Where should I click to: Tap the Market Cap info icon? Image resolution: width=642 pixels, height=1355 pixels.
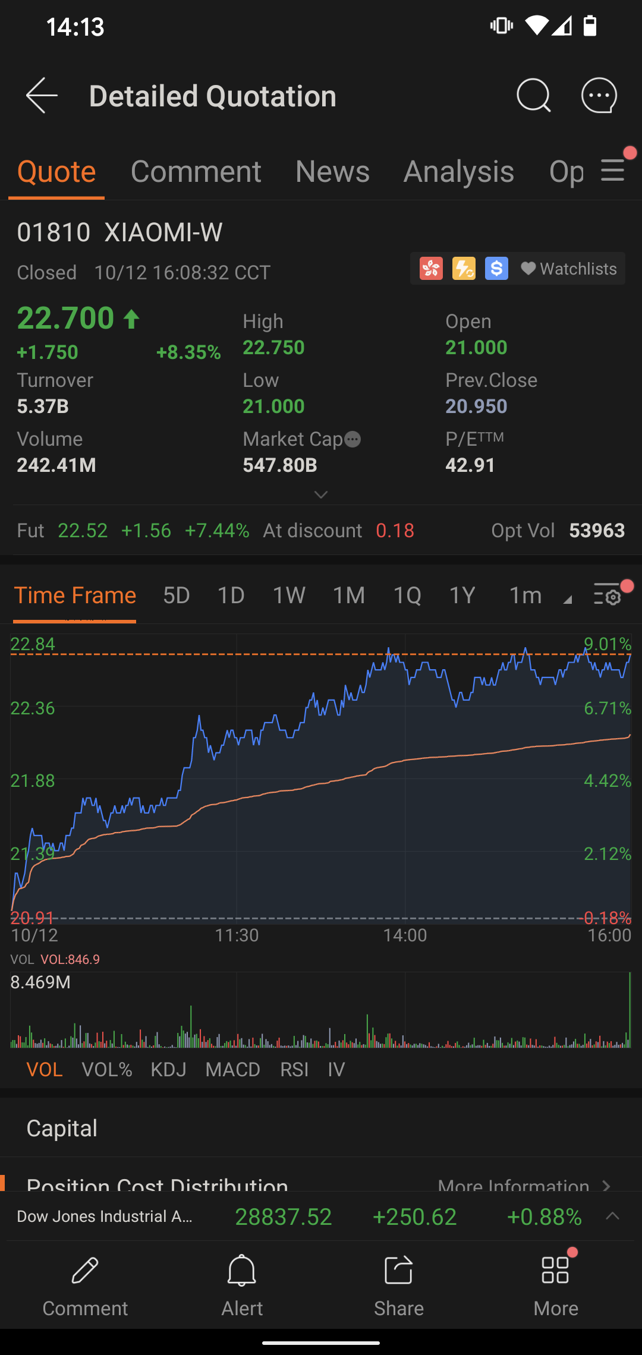pyautogui.click(x=353, y=439)
